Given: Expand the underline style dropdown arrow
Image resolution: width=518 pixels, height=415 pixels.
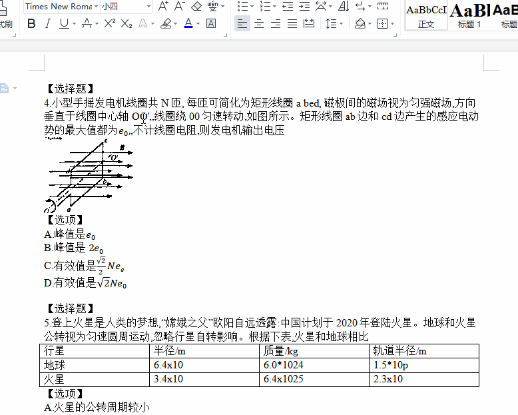Looking at the screenshot, I should coord(74,24).
